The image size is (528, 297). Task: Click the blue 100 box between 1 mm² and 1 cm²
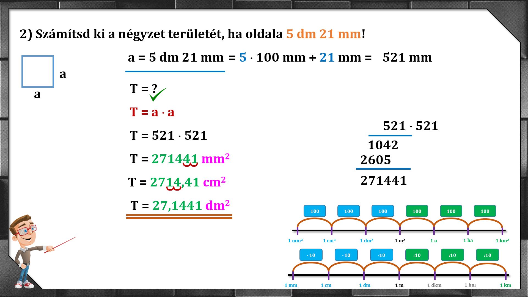coord(315,211)
